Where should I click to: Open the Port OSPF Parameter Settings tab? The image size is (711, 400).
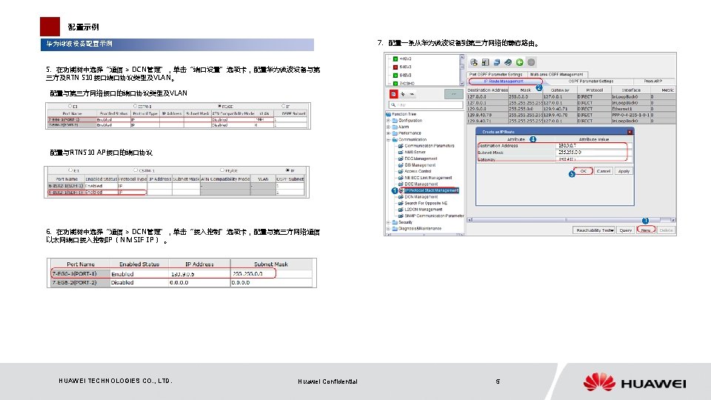point(495,74)
